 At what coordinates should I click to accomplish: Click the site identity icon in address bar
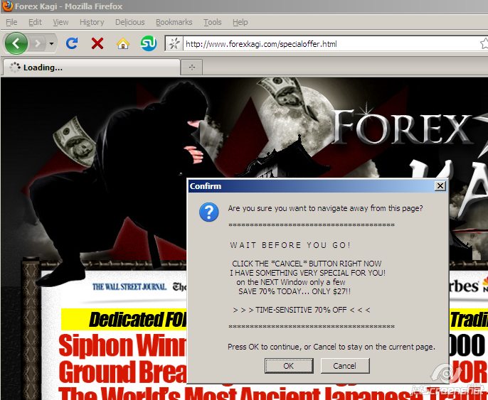tap(174, 44)
